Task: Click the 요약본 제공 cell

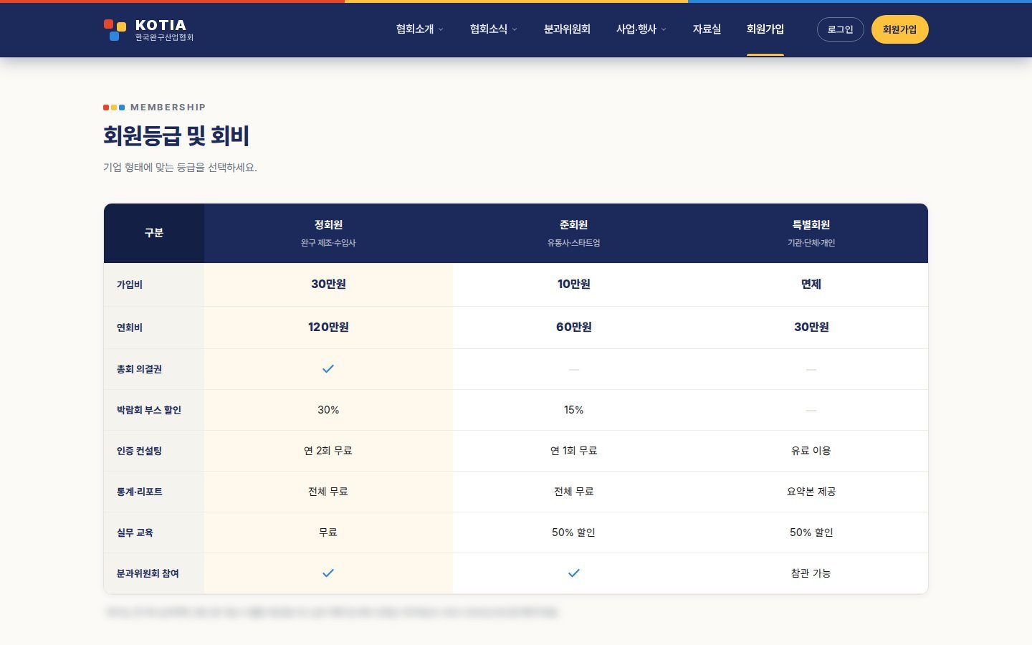Action: pyautogui.click(x=811, y=492)
